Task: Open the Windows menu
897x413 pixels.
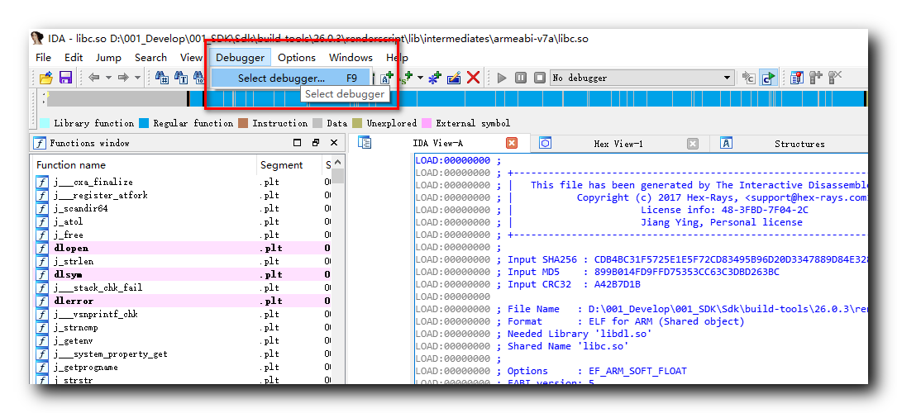Action: [351, 58]
